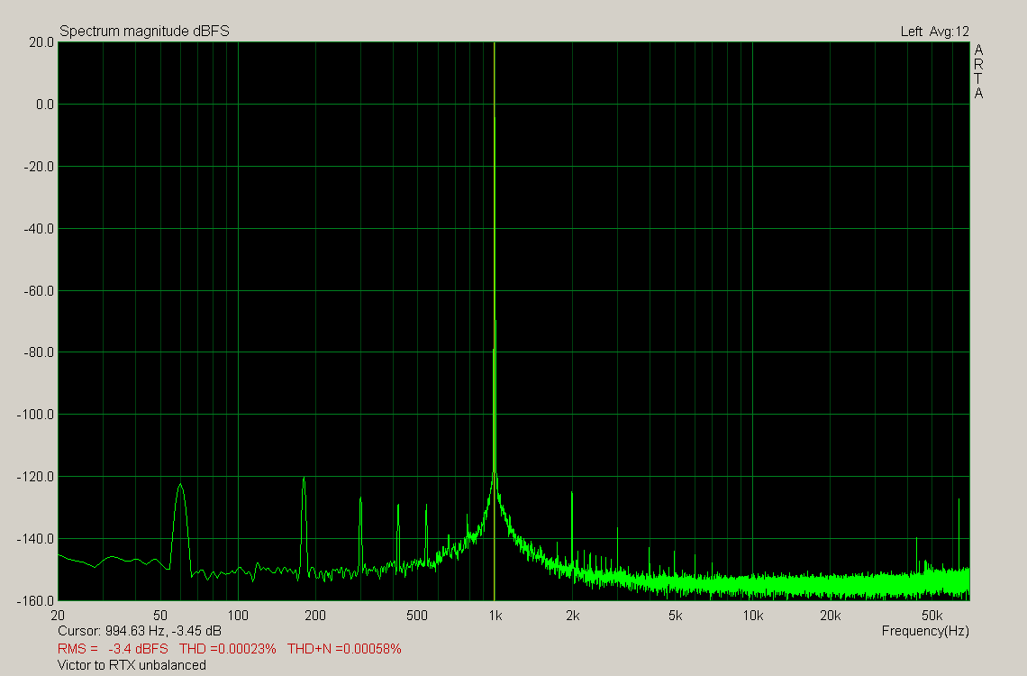The height and width of the screenshot is (676, 1027).
Task: Click the 'Left Avg:12' label
Action: point(934,32)
